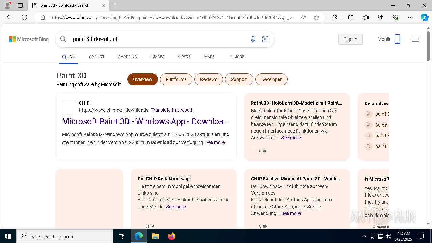Open Browser essentials heart icon

tap(396, 17)
